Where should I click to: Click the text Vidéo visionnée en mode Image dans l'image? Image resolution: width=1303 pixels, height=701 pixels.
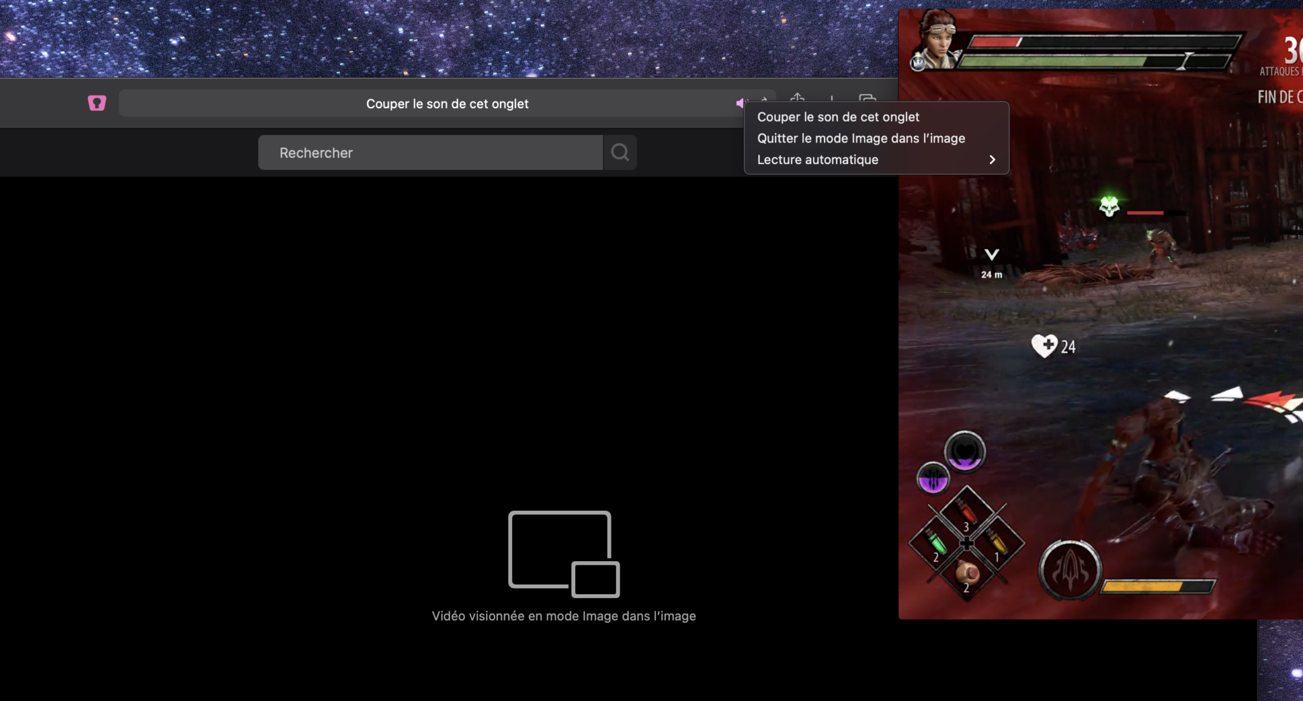(x=564, y=616)
